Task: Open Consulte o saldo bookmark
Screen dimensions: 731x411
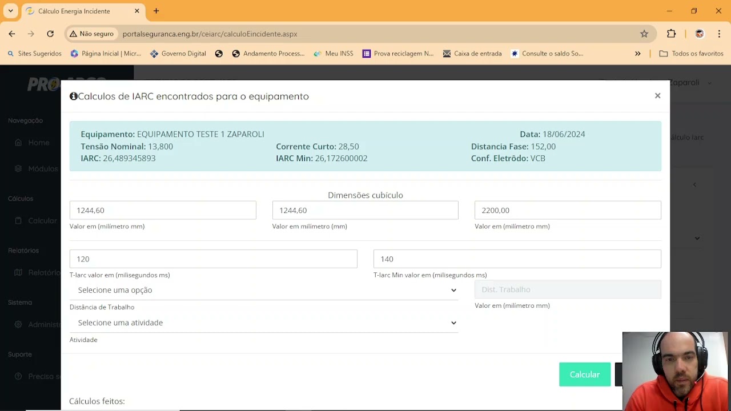Action: coord(547,54)
